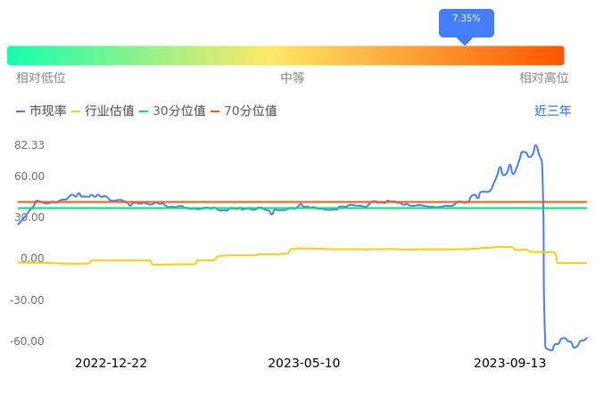This screenshot has width=612, height=394.
Task: Click the 60.00 y-axis label
Action: click(29, 176)
